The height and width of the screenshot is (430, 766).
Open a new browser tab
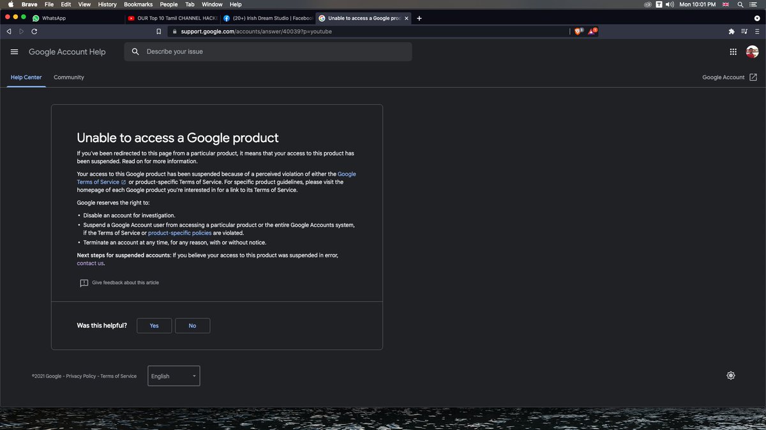tap(419, 18)
